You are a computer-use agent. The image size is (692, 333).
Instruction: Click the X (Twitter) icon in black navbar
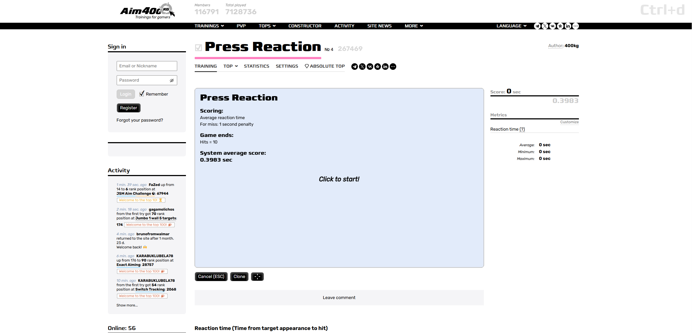pyautogui.click(x=545, y=26)
